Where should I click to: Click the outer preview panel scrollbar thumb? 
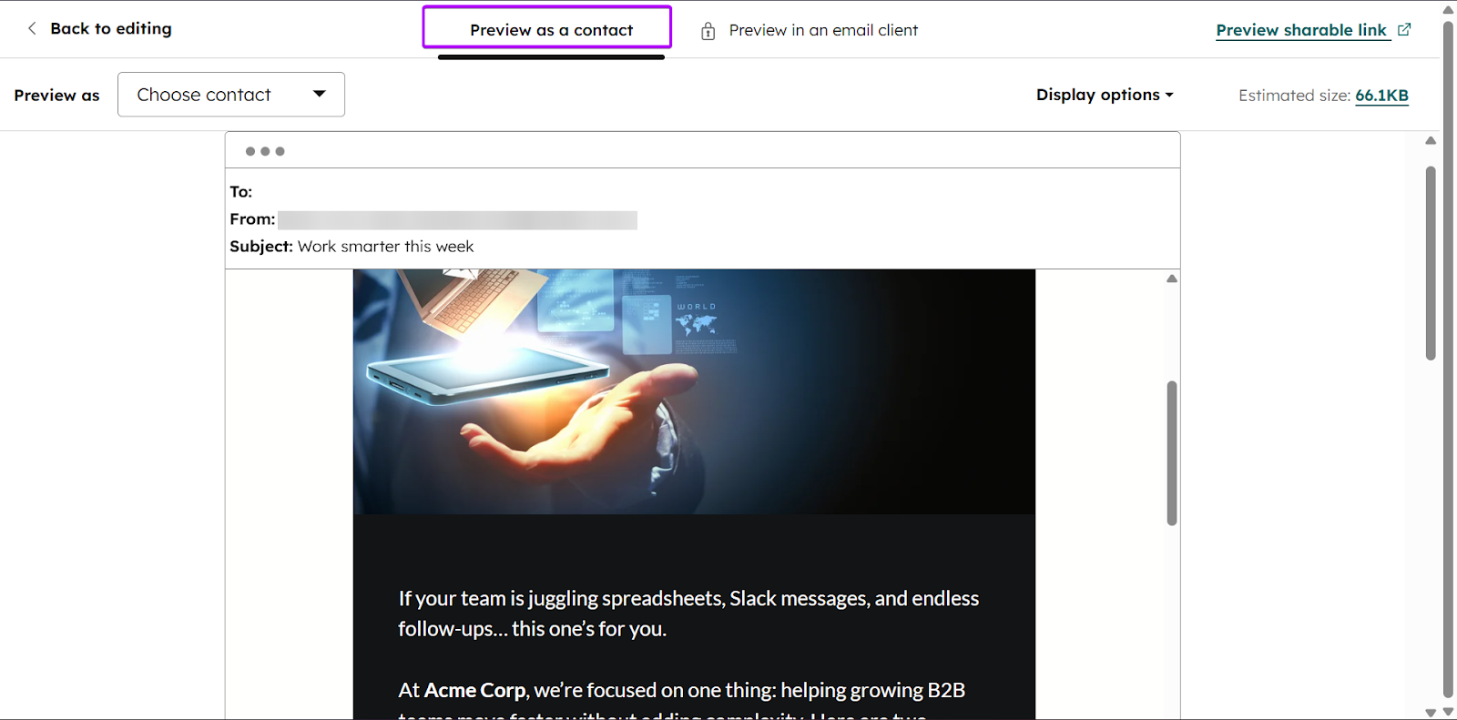click(x=1431, y=263)
